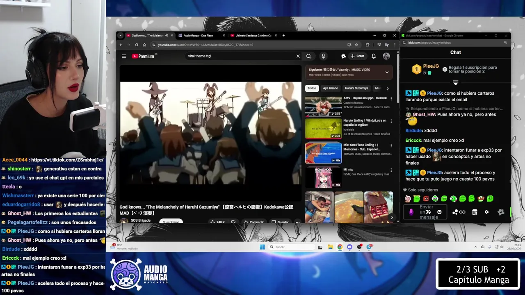Bookmark this page with the star icon
Image resolution: width=525 pixels, height=295 pixels.
click(356, 45)
